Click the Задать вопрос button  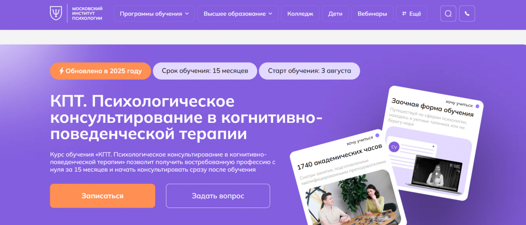(x=218, y=196)
